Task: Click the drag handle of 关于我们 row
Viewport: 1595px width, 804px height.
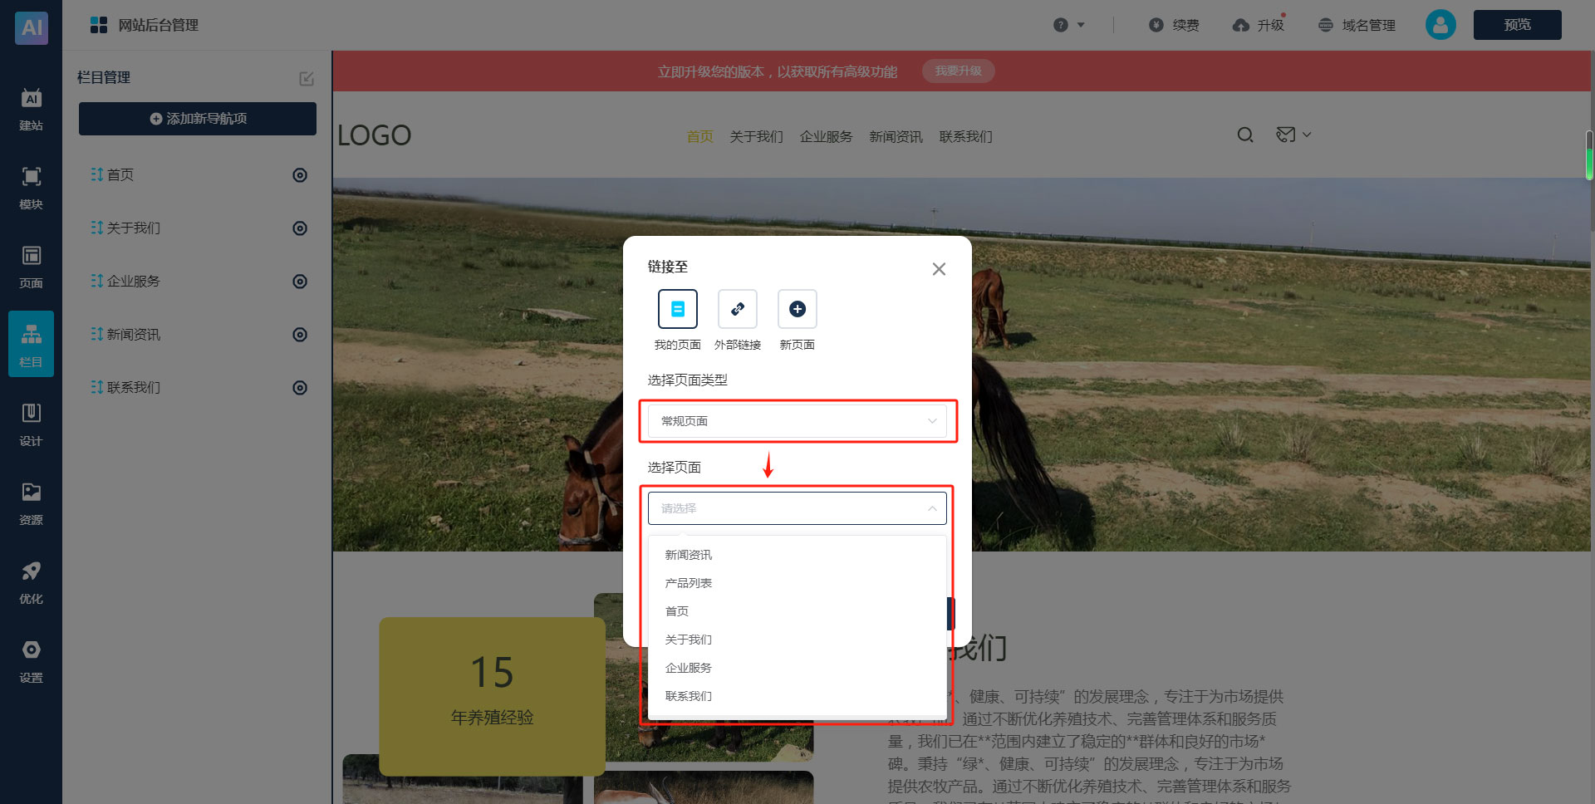Action: pos(97,228)
